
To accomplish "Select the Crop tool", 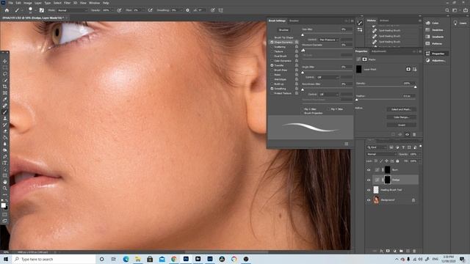I will [x=5, y=87].
